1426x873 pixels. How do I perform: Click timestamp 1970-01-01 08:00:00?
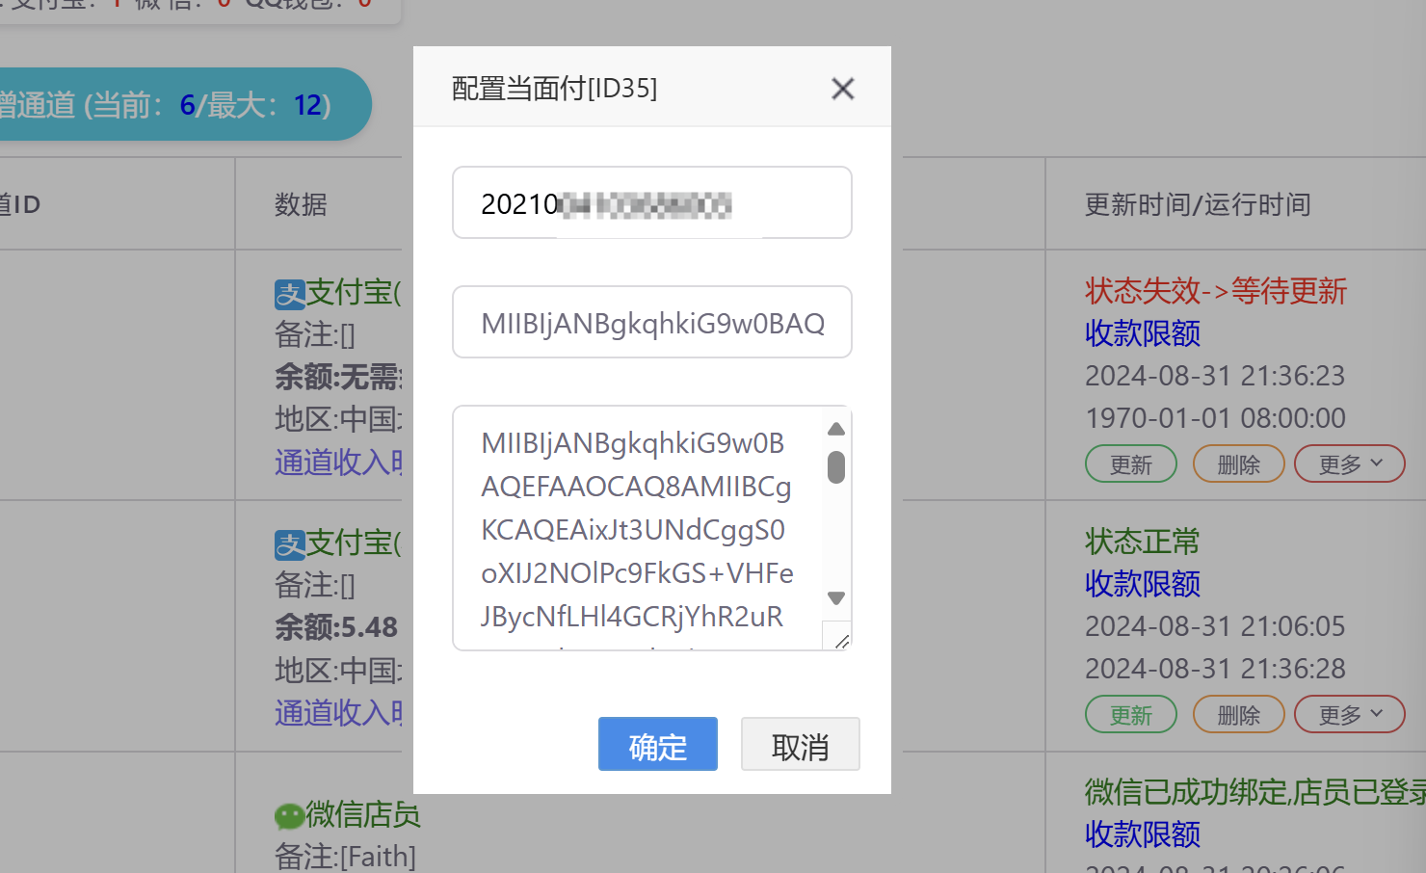[1215, 418]
